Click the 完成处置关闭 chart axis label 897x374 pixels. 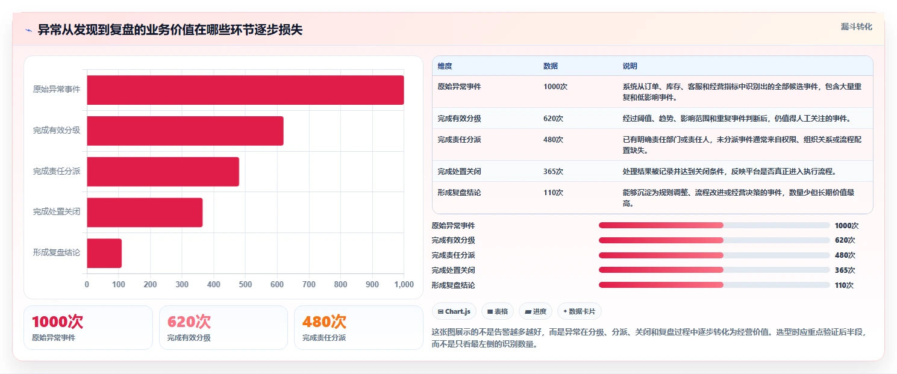pos(57,212)
